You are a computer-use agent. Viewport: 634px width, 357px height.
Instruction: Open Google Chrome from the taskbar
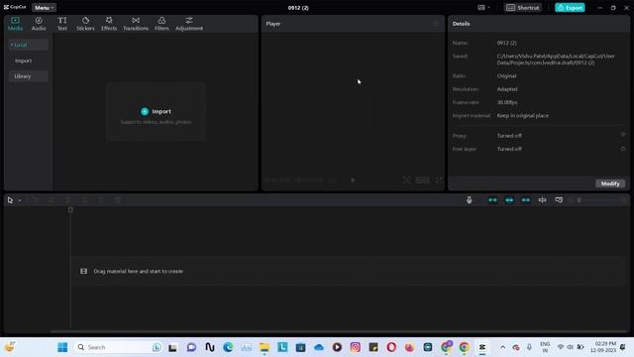click(x=464, y=347)
